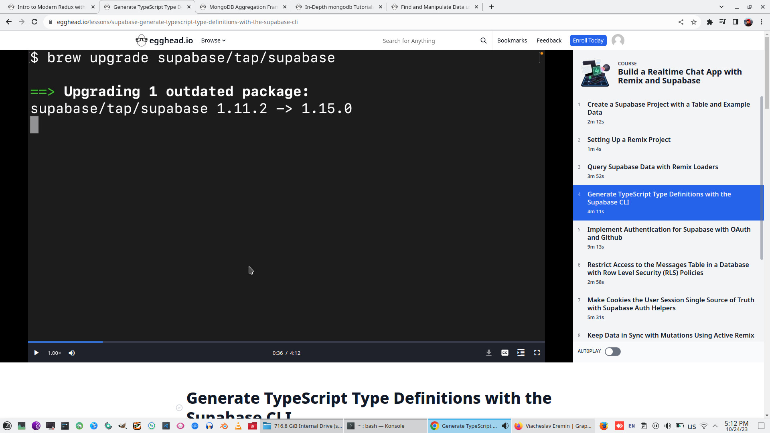Viewport: 770px width, 433px height.
Task: Open the transcript sidebar icon
Action: pos(521,353)
